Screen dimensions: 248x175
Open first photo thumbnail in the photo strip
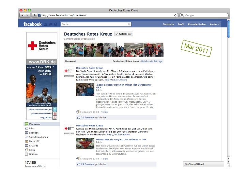(x=74, y=50)
